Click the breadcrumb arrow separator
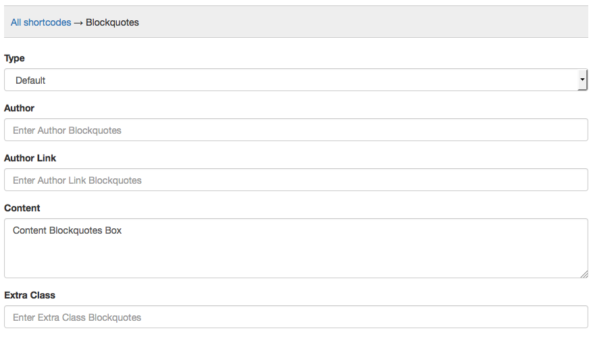The height and width of the screenshot is (337, 593). 78,22
